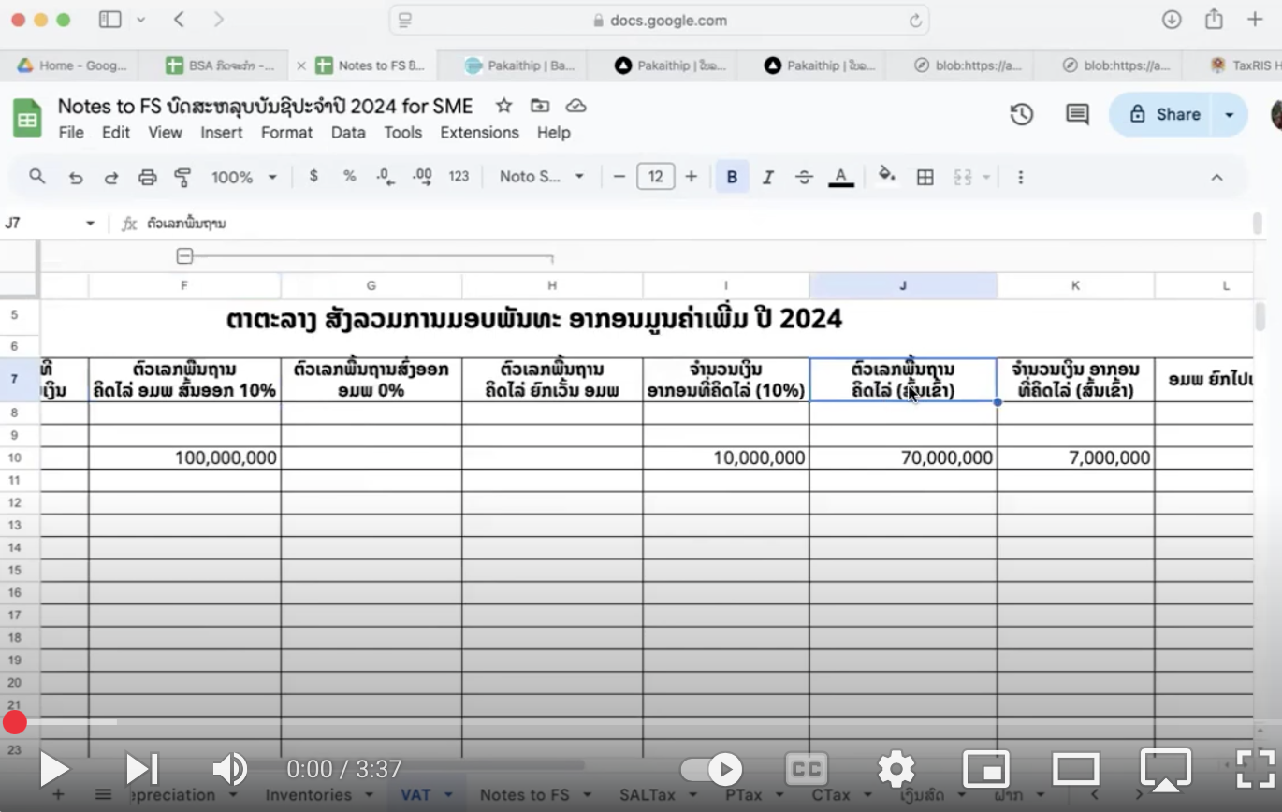Click the move to folder icon
The width and height of the screenshot is (1282, 812).
pyautogui.click(x=540, y=106)
